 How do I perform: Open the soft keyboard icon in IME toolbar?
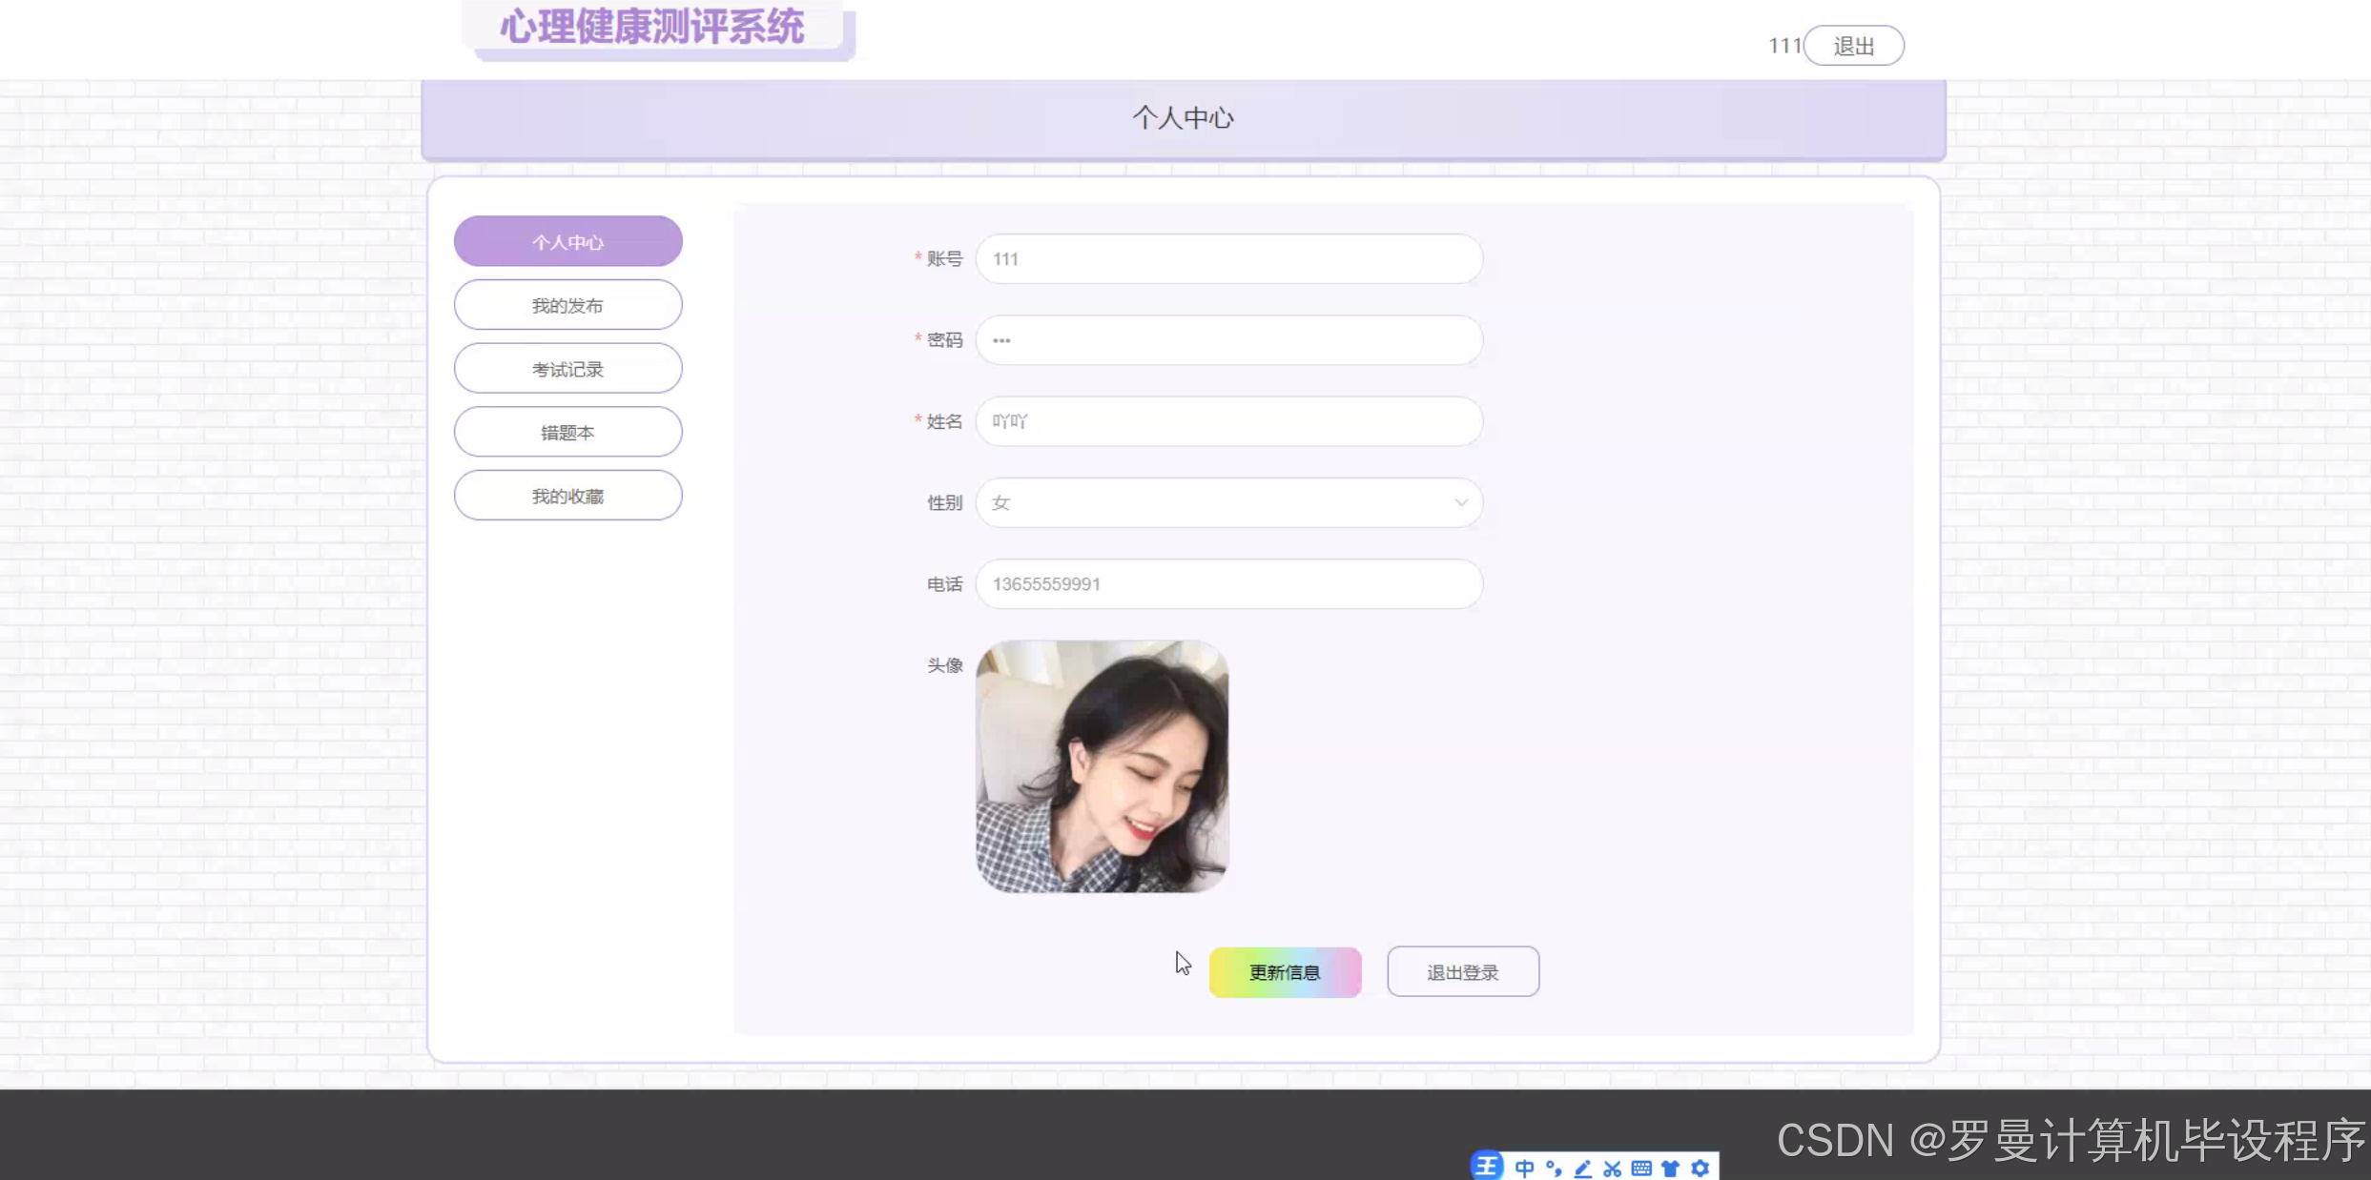point(1641,1168)
